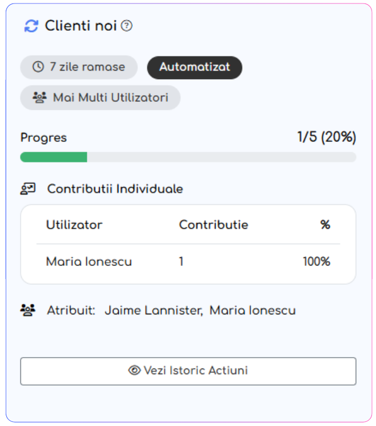Click the Clienti noi title
The height and width of the screenshot is (426, 376).
[x=80, y=26]
